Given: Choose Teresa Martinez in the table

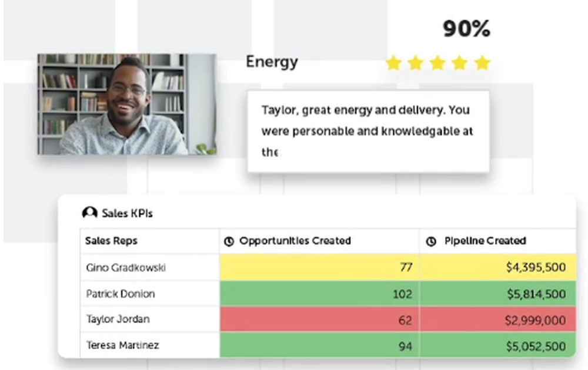Looking at the screenshot, I should 123,345.
